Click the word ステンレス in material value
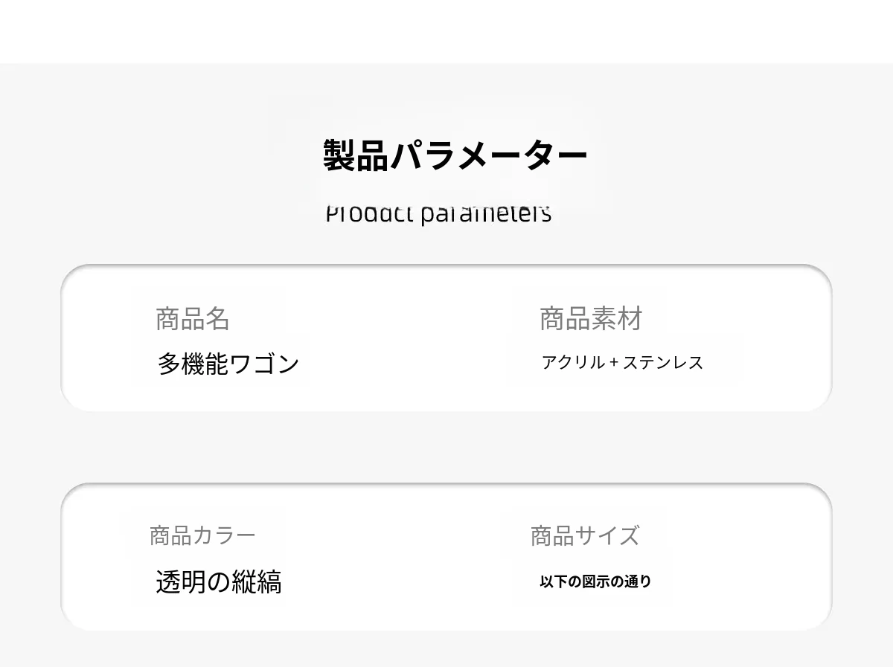This screenshot has height=667, width=893. [663, 363]
